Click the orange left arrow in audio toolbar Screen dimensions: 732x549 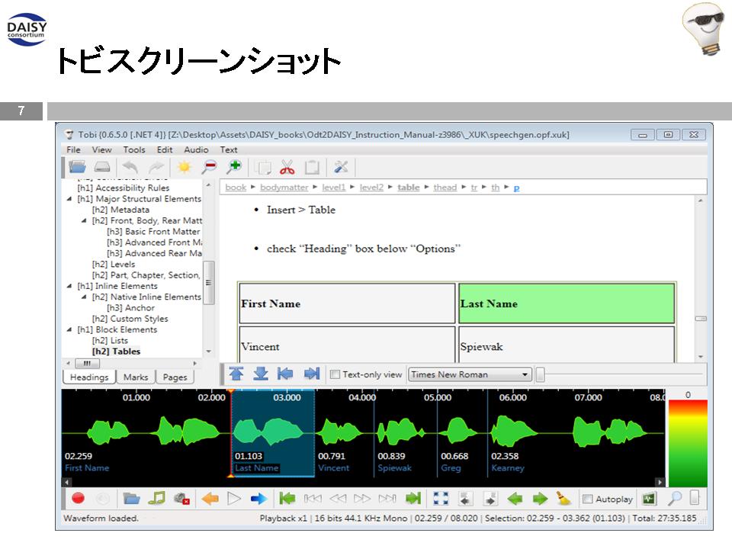[210, 499]
